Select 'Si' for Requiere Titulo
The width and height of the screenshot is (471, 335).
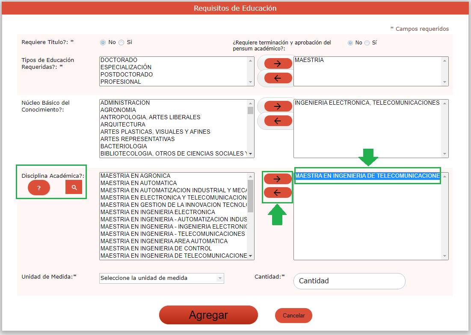pyautogui.click(x=121, y=42)
